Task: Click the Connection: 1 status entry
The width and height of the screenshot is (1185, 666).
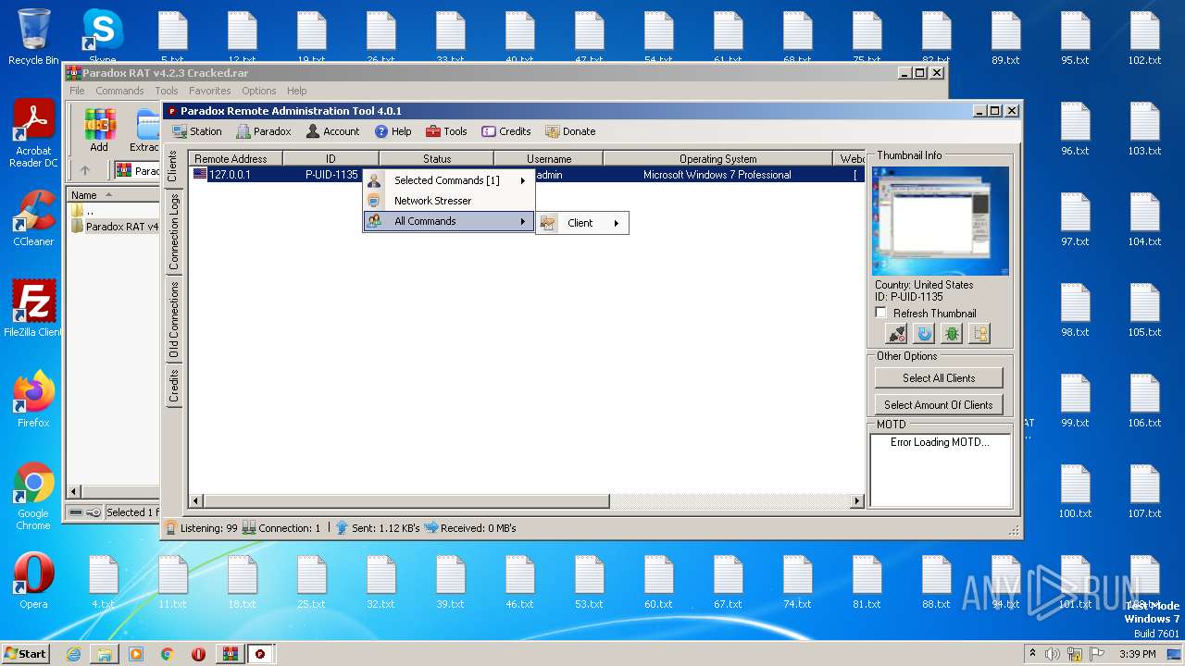Action: 281,528
